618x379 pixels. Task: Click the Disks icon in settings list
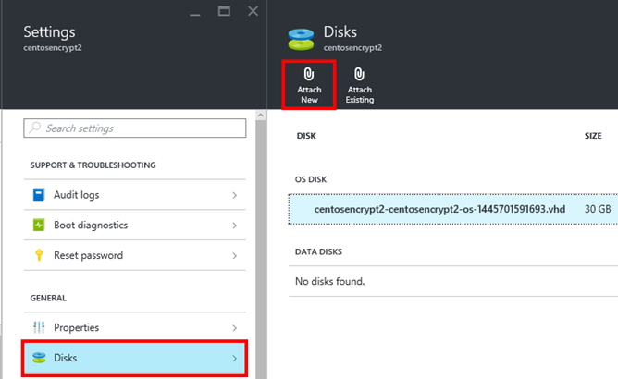tap(39, 358)
